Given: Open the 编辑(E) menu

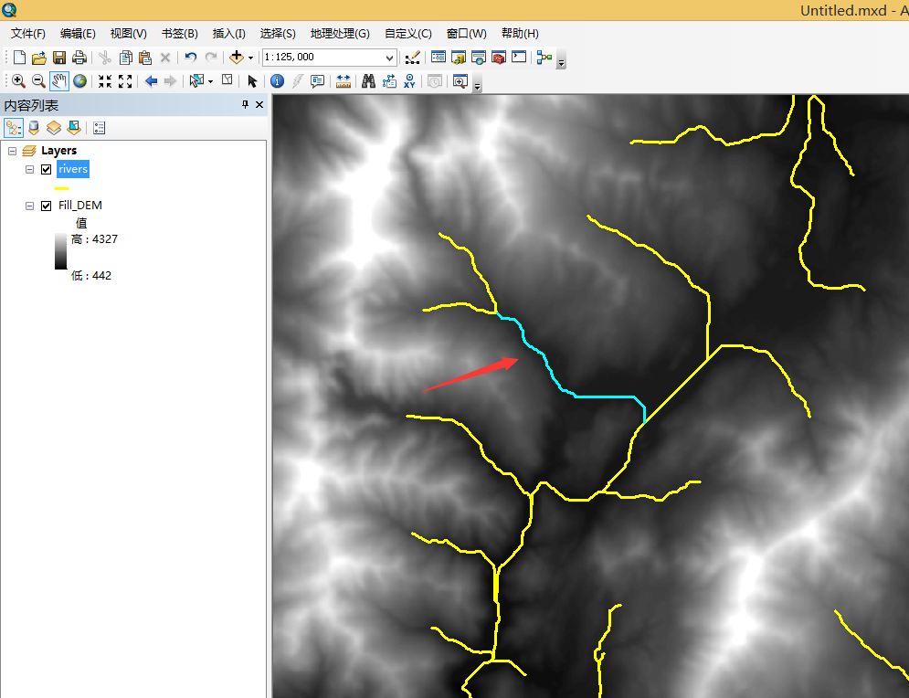Looking at the screenshot, I should (78, 34).
